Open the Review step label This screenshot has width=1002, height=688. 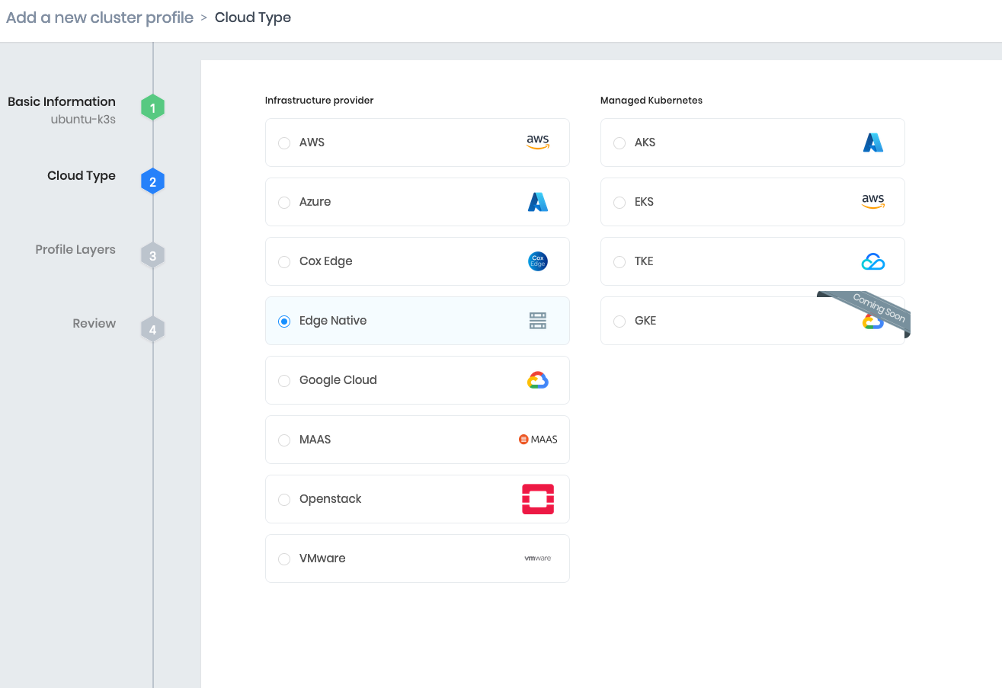(x=94, y=323)
